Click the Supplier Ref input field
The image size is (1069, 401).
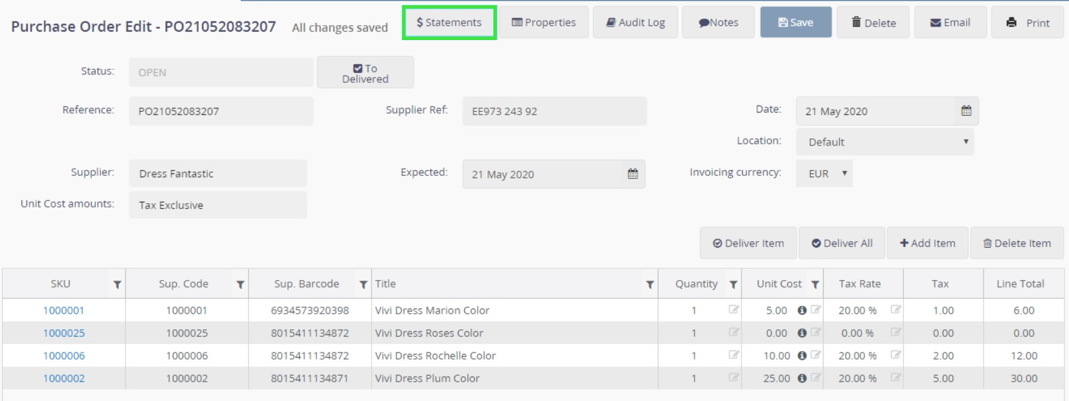tap(554, 111)
